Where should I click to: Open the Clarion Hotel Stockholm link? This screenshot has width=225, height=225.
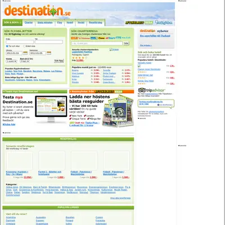tap(149, 69)
